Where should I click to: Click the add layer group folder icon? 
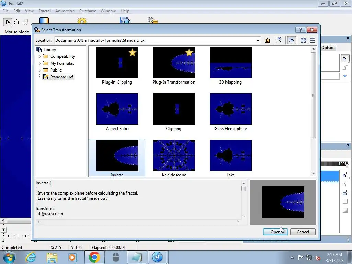coord(345,192)
